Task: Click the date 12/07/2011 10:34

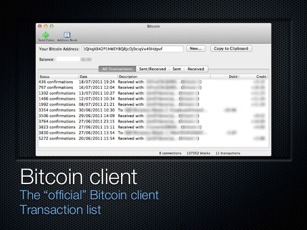Action: coord(97,99)
